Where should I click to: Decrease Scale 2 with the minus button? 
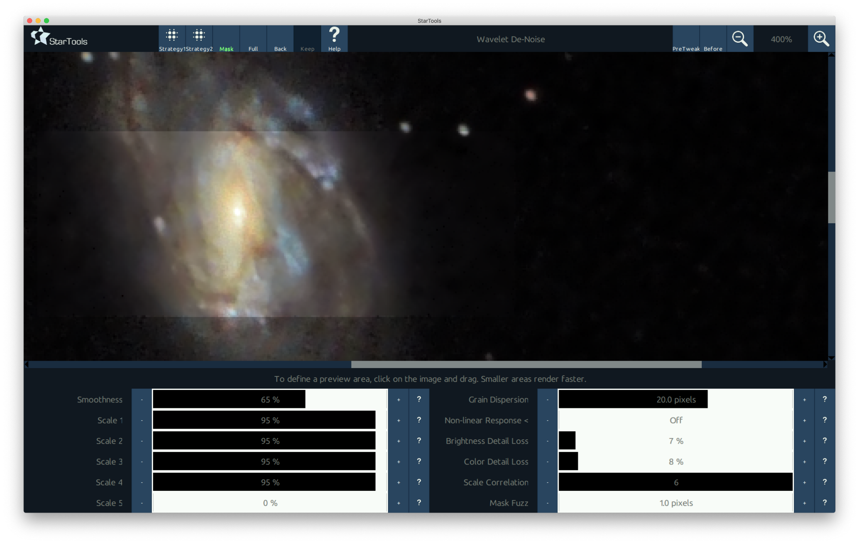tap(142, 441)
